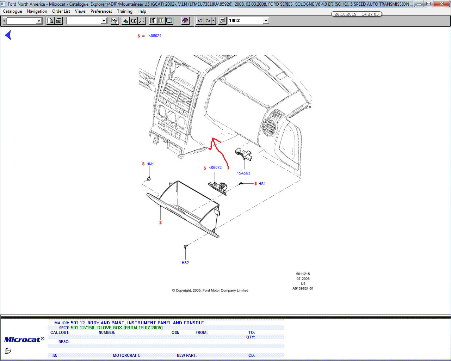The height and width of the screenshot is (361, 451).
Task: Open the purple book icon
Action: pyautogui.click(x=185, y=21)
